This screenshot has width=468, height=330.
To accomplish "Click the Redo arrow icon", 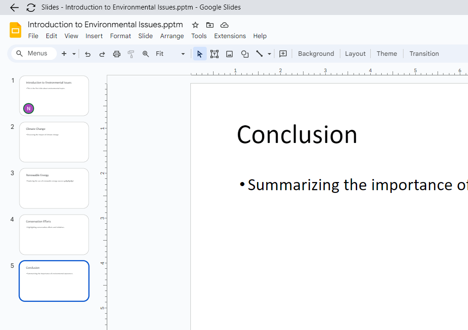I will [102, 54].
